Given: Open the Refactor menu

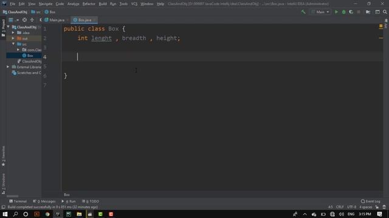Looking at the screenshot, I should point(89,4).
